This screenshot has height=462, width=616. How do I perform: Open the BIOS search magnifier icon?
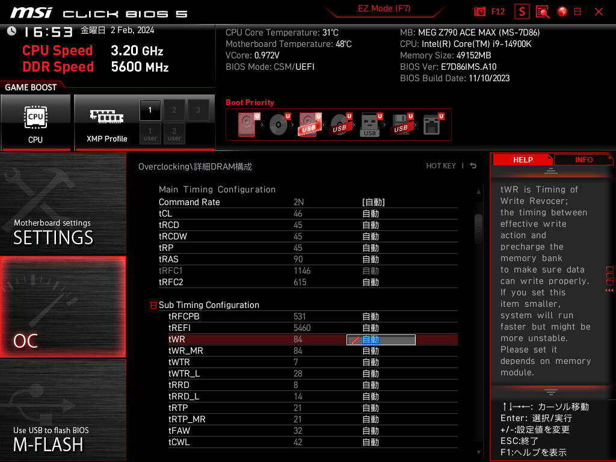coord(543,12)
